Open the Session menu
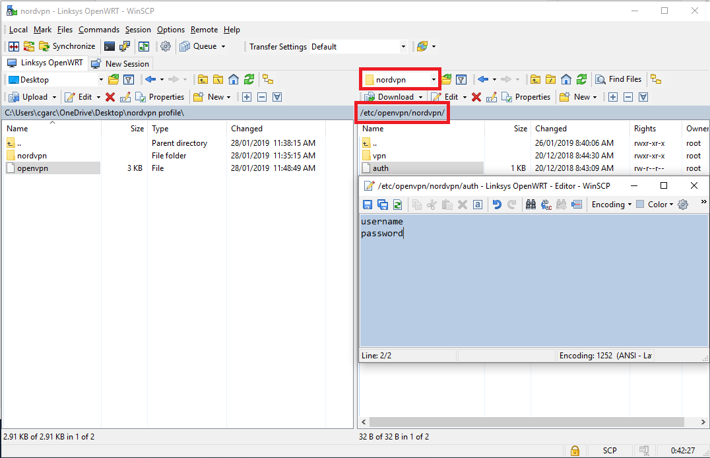The image size is (710, 458). [138, 30]
